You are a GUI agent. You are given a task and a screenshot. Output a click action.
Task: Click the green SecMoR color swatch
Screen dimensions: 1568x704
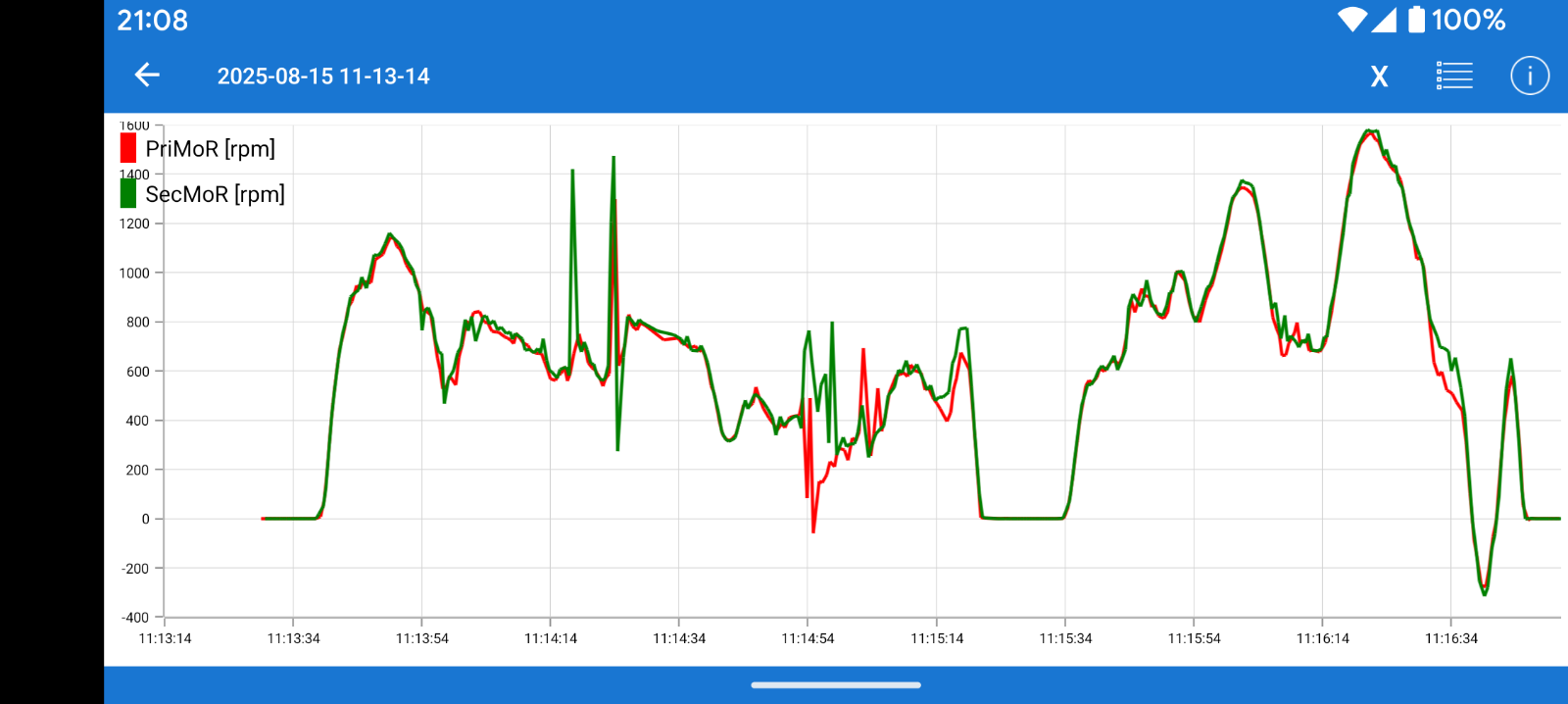point(128,193)
